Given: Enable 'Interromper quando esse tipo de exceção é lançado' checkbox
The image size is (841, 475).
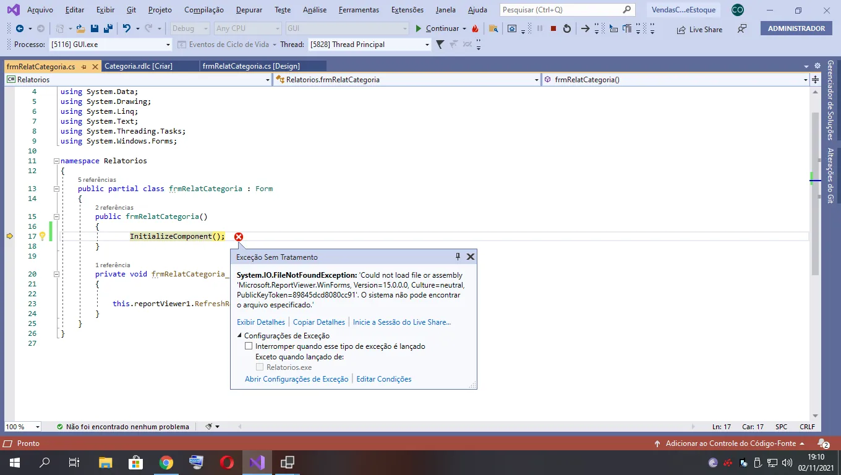Looking at the screenshot, I should click(x=249, y=346).
